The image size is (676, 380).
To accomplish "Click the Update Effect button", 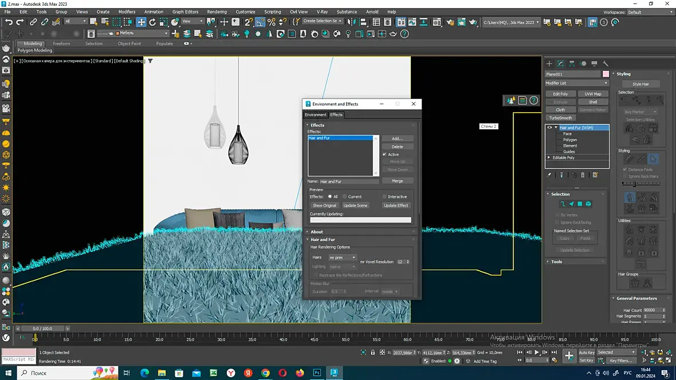I will [x=396, y=205].
